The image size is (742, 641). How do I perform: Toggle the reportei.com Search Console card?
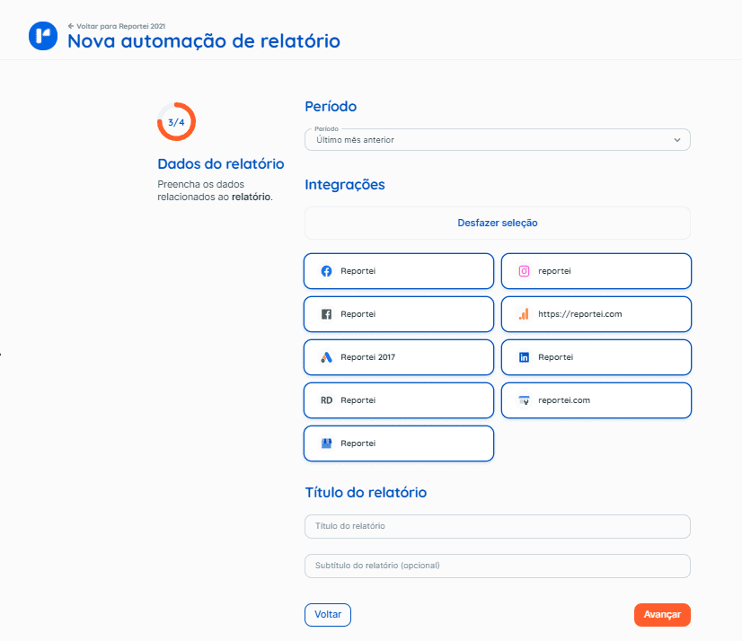pyautogui.click(x=596, y=400)
